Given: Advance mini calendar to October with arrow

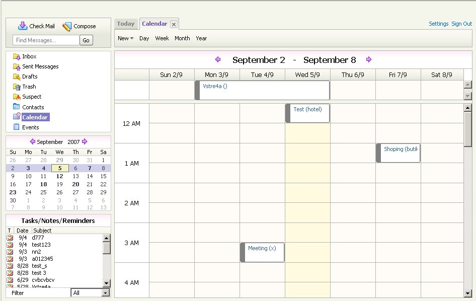Looking at the screenshot, I should click(x=85, y=141).
